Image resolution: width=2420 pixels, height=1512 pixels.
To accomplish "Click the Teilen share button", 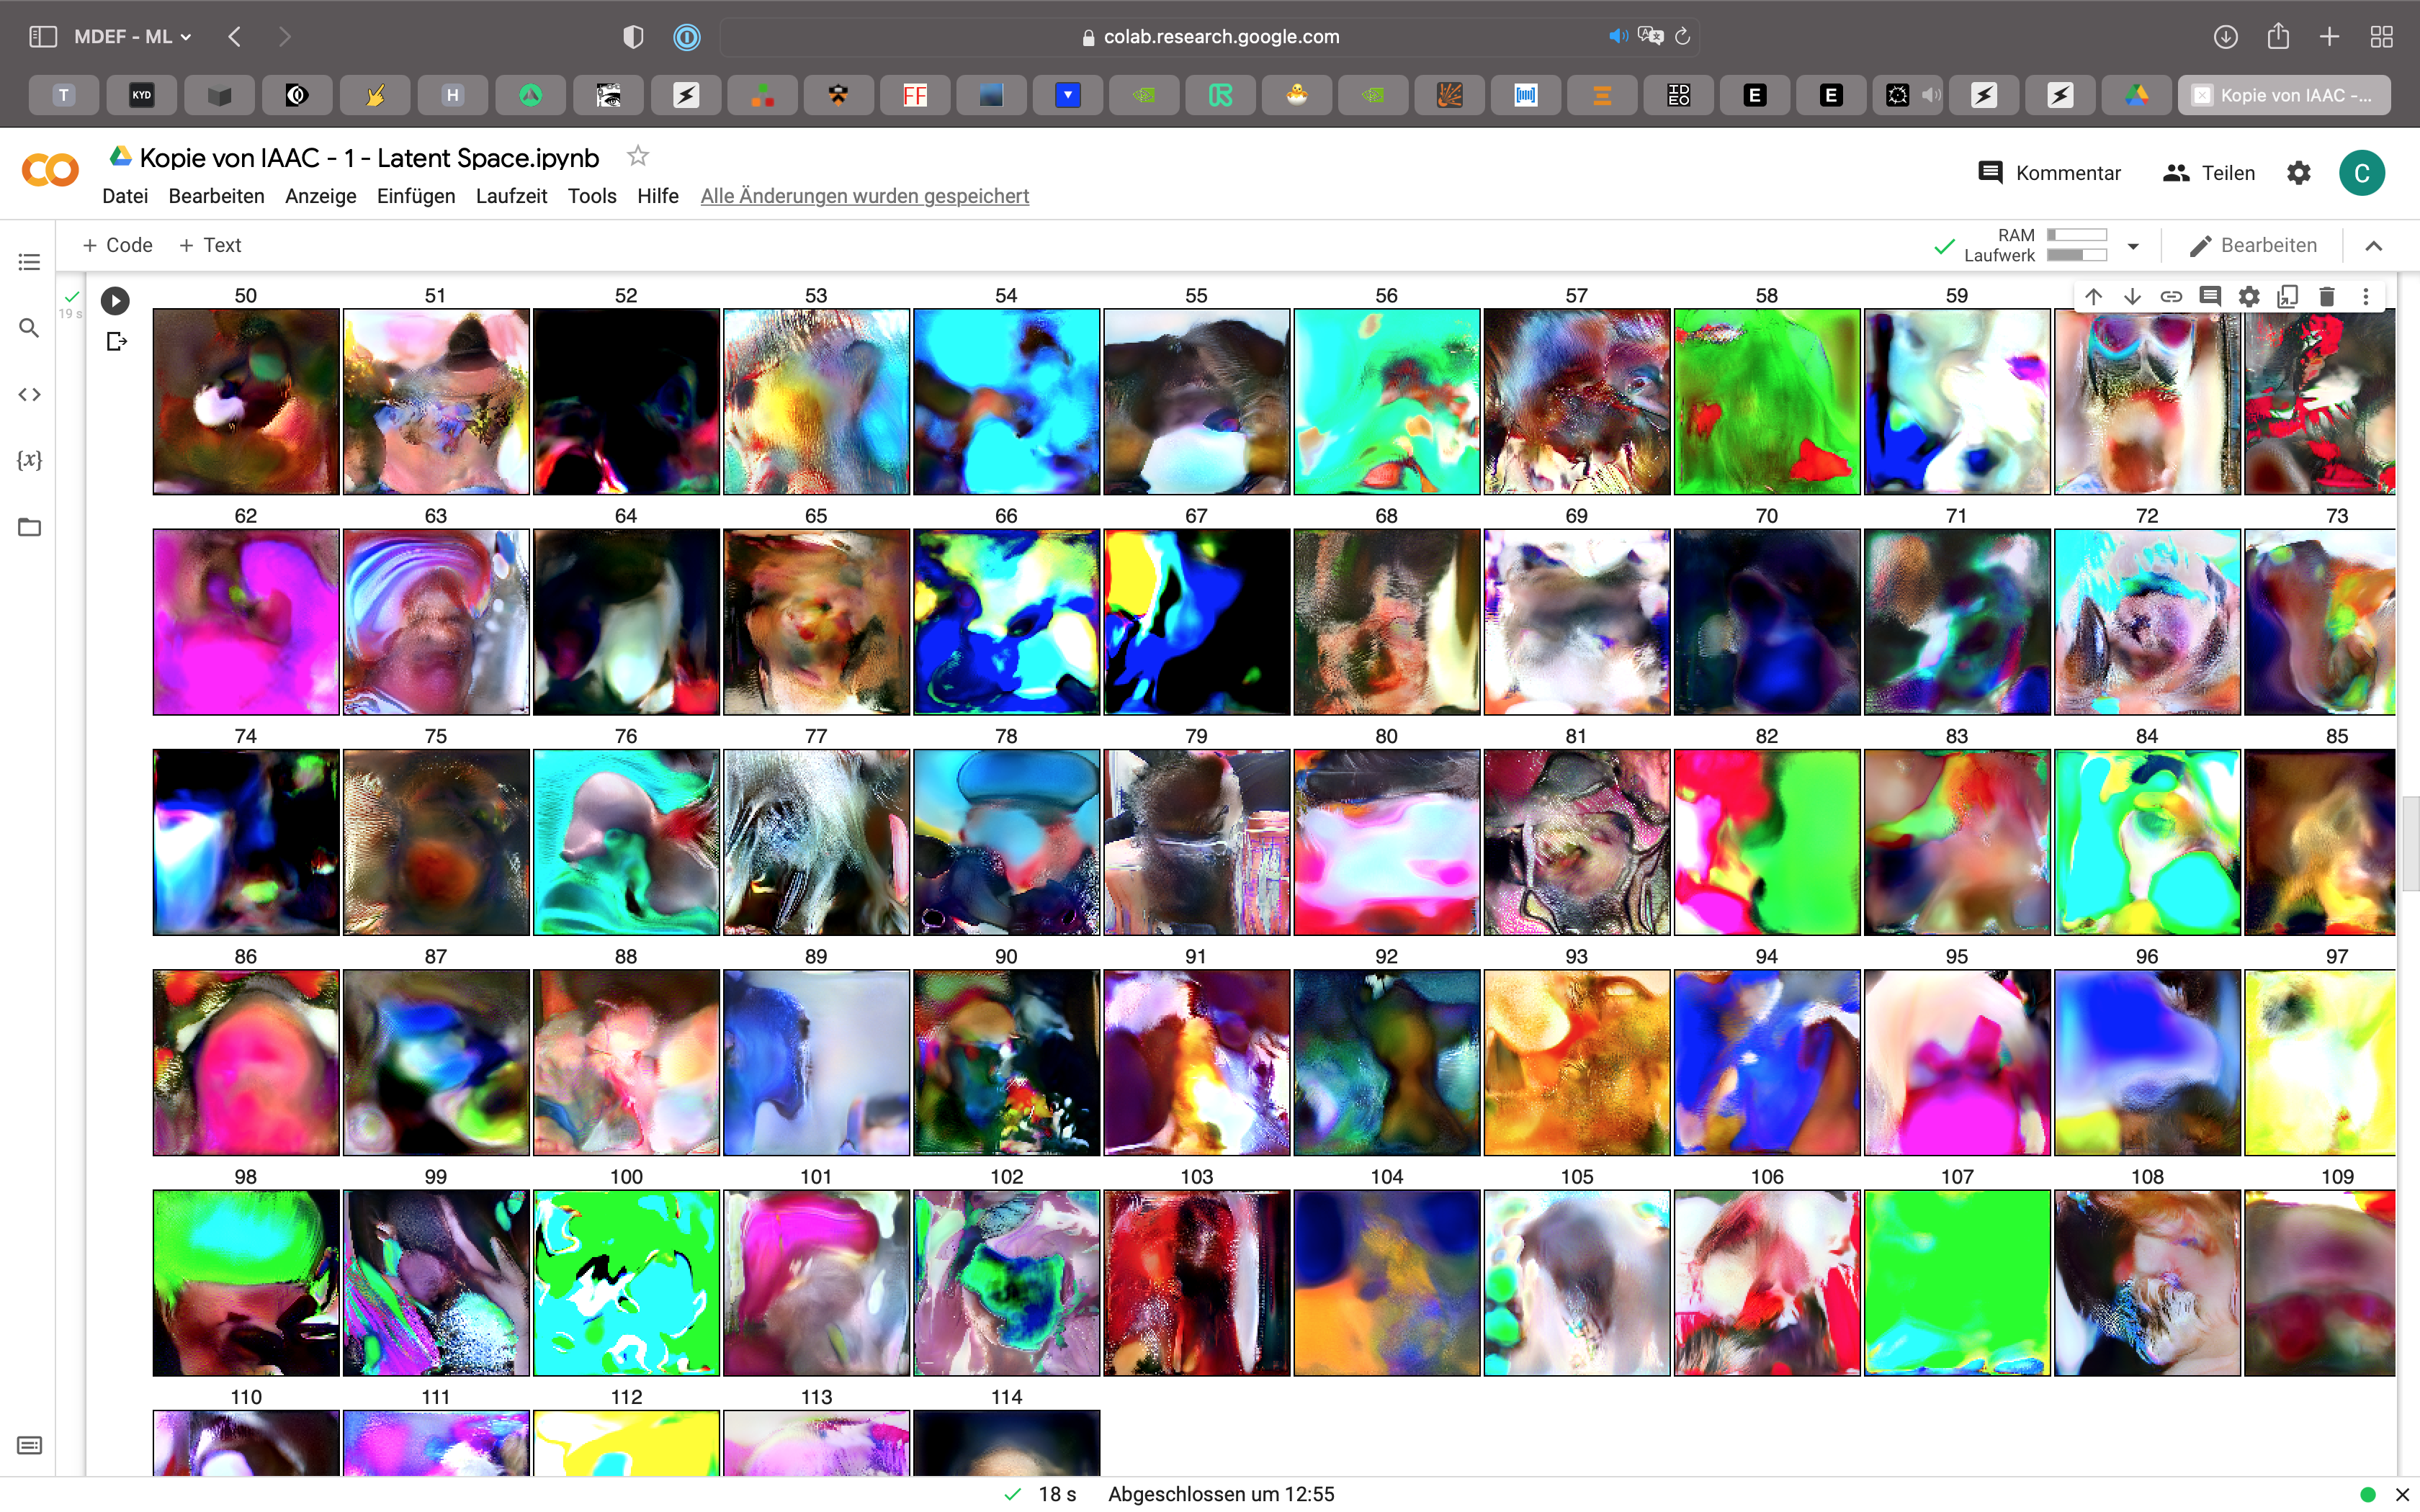I will pyautogui.click(x=2208, y=173).
